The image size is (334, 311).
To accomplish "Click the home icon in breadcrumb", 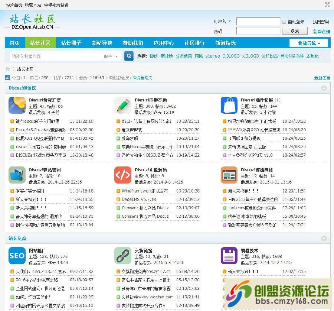I will (7, 69).
